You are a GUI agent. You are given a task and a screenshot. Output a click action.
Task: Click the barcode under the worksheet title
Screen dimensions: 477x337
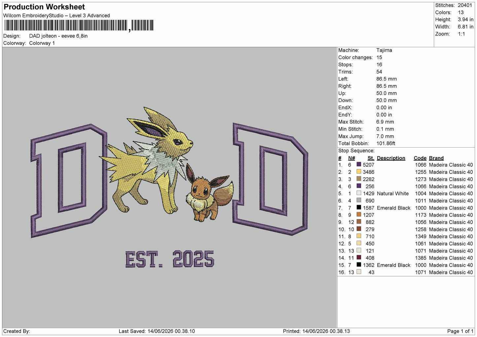click(x=79, y=25)
